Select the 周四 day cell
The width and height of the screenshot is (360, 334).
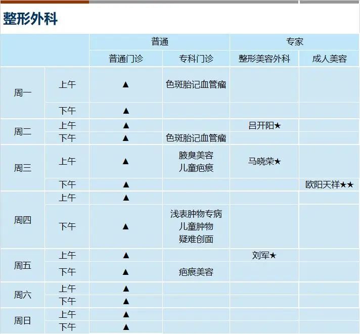click(x=22, y=220)
